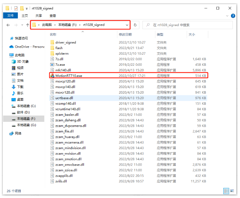240x198 pixels.
Task: Select the flash folder icon
Action: (52, 48)
